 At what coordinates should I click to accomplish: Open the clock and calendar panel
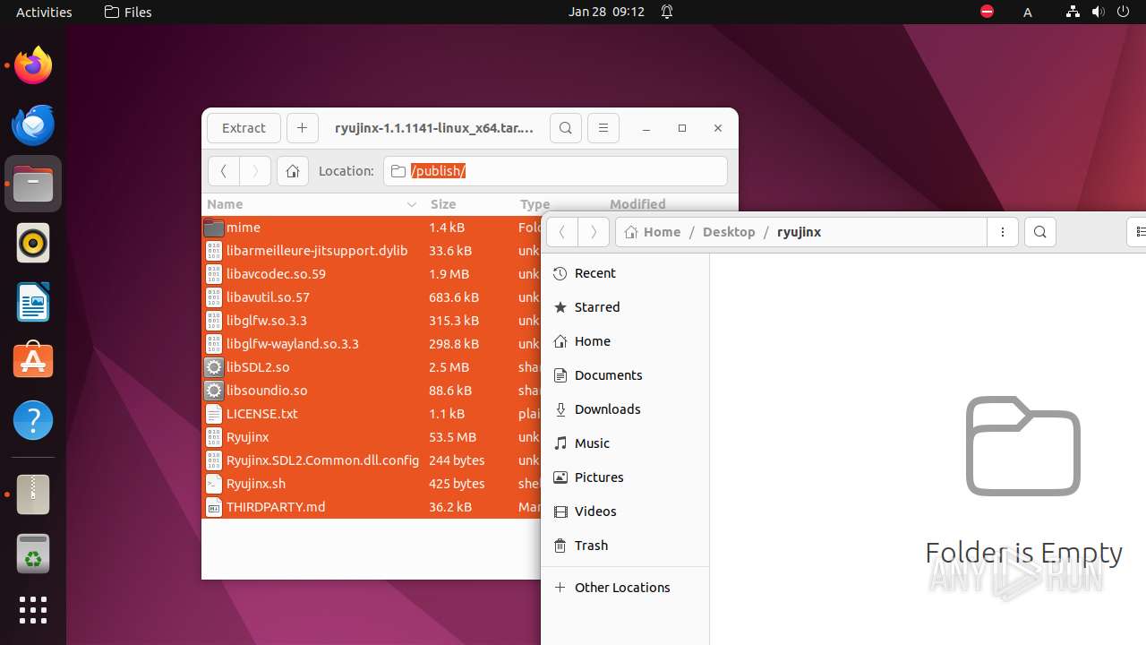click(x=606, y=12)
